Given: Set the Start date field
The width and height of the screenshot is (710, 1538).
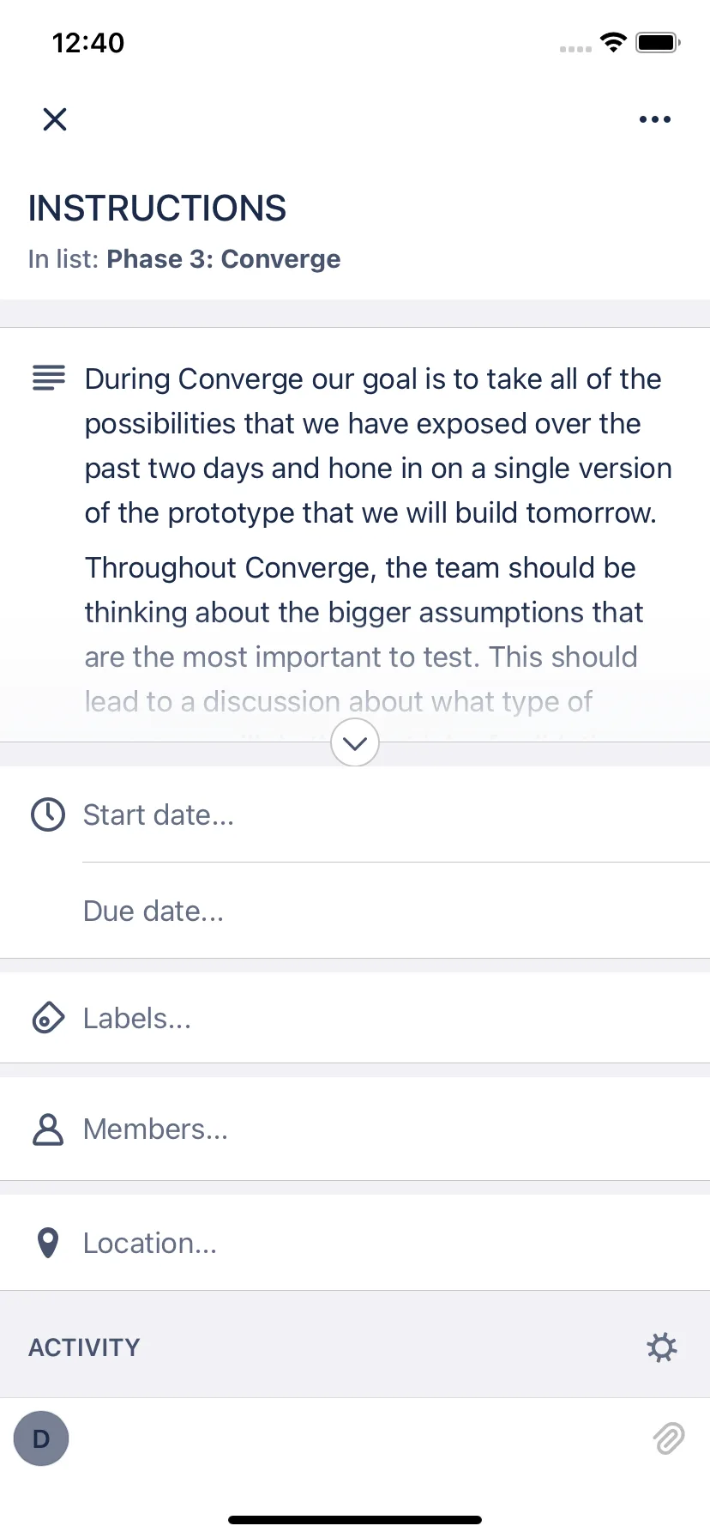Looking at the screenshot, I should (x=396, y=814).
